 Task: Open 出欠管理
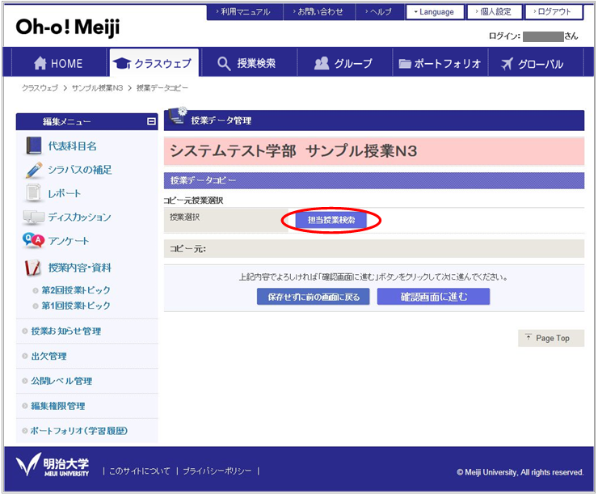(48, 357)
